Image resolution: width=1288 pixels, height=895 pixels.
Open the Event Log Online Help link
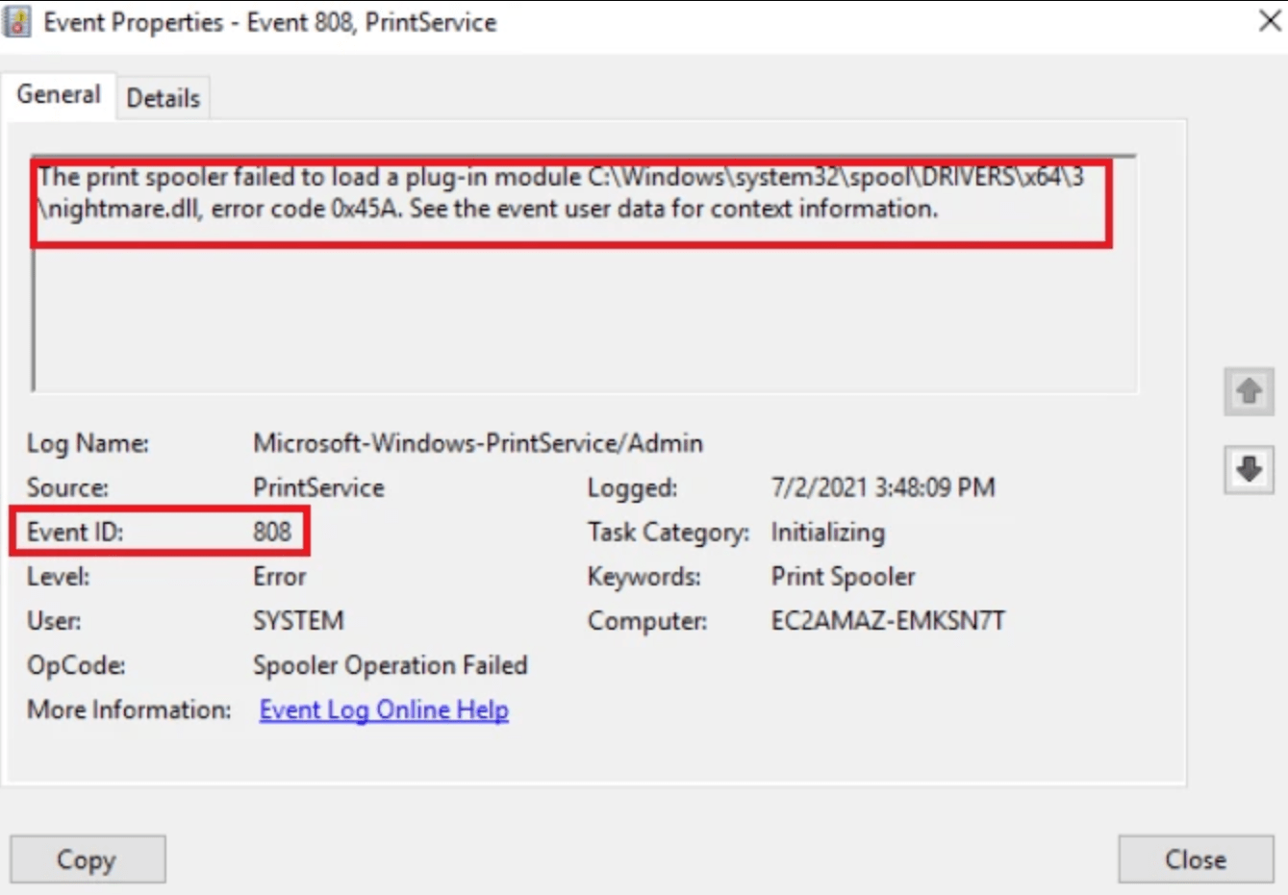(384, 709)
